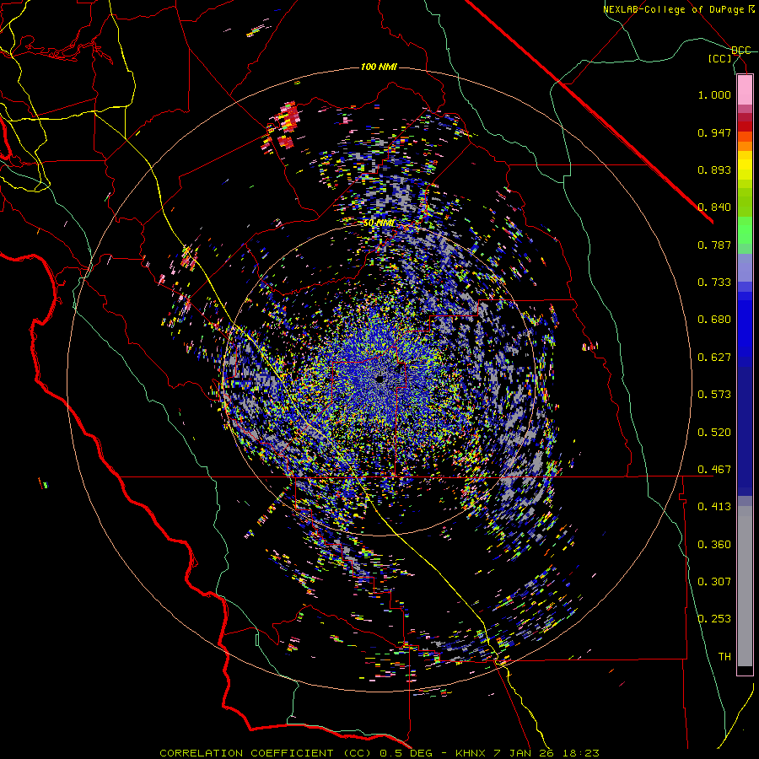Click the 0.467 legend value
Image resolution: width=759 pixels, height=759 pixels.
(x=714, y=470)
